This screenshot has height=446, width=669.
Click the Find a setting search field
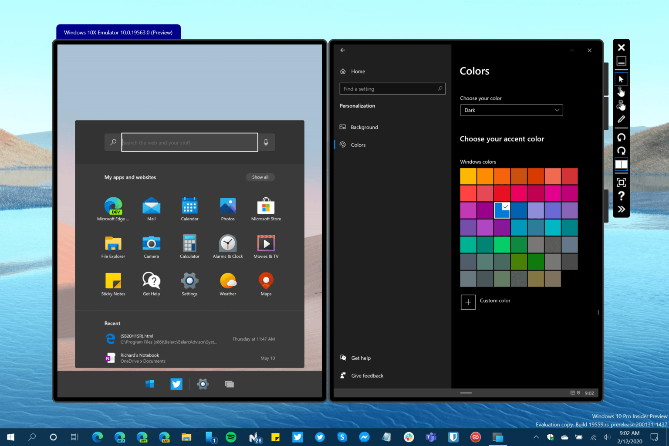(388, 88)
